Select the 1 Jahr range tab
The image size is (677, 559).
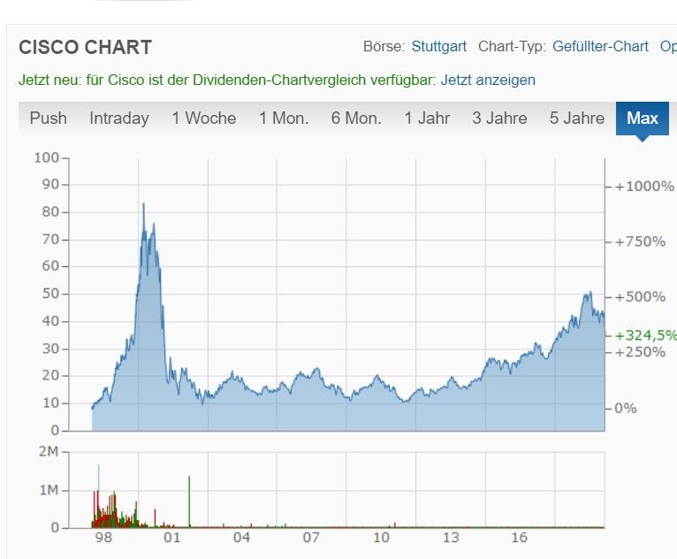[427, 118]
